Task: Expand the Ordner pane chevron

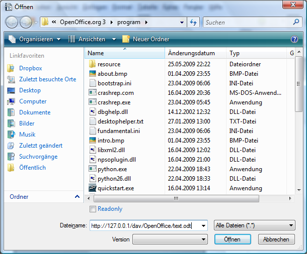Action: (x=77, y=197)
